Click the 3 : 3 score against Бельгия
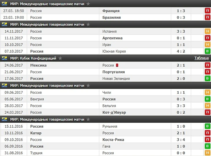The height and width of the screenshot is (156, 211). [181, 106]
